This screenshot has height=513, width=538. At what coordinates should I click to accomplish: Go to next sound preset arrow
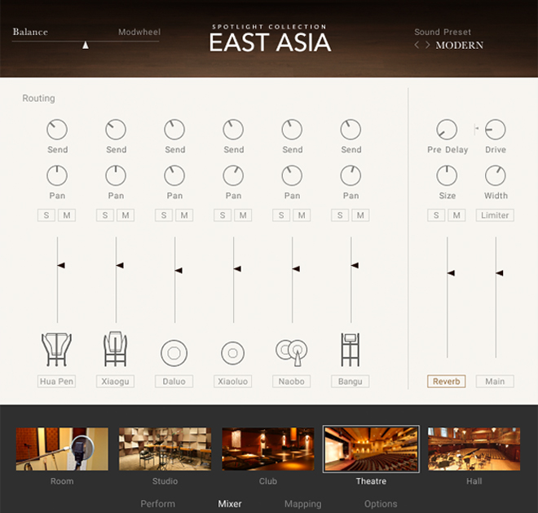(427, 45)
